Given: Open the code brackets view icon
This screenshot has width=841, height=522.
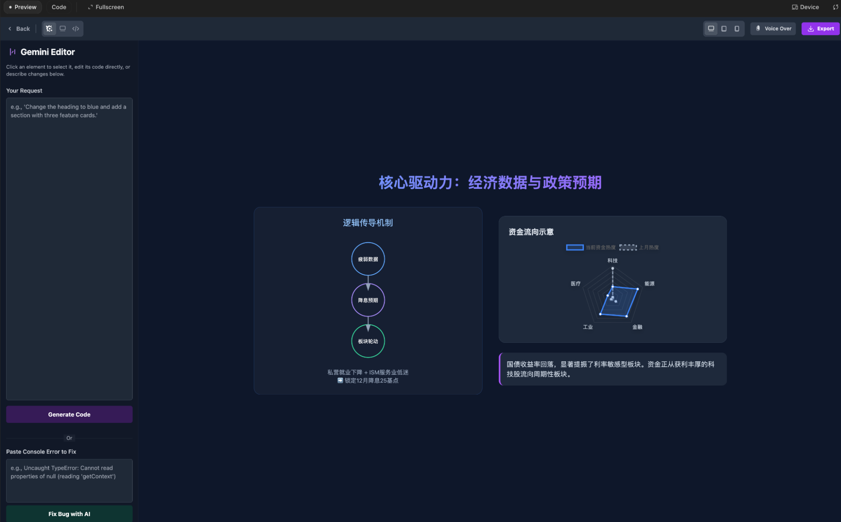Looking at the screenshot, I should click(76, 29).
